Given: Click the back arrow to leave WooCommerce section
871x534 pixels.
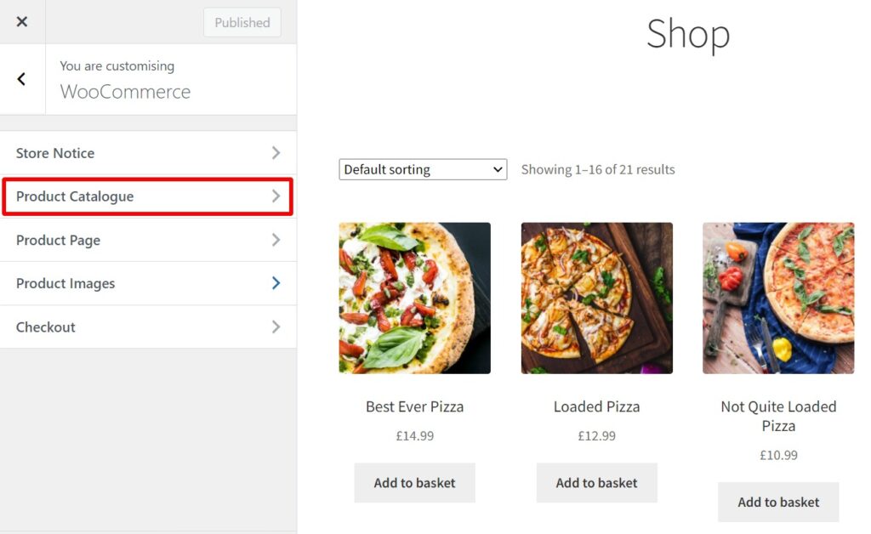Looking at the screenshot, I should point(20,78).
